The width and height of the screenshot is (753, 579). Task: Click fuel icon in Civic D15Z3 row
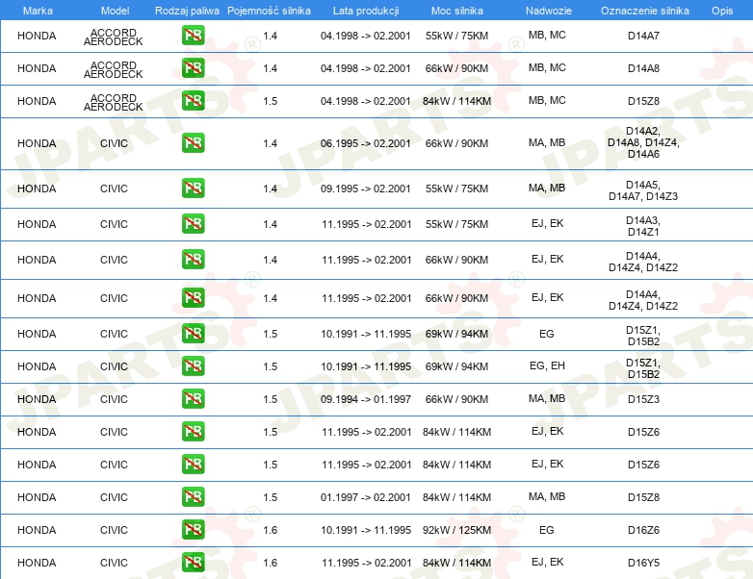(193, 398)
